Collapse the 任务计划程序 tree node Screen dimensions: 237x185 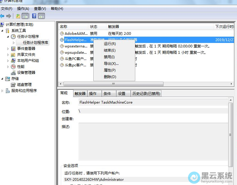(8, 37)
